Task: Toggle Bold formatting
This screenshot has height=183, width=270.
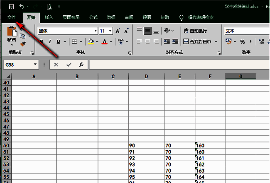Action: [41, 41]
